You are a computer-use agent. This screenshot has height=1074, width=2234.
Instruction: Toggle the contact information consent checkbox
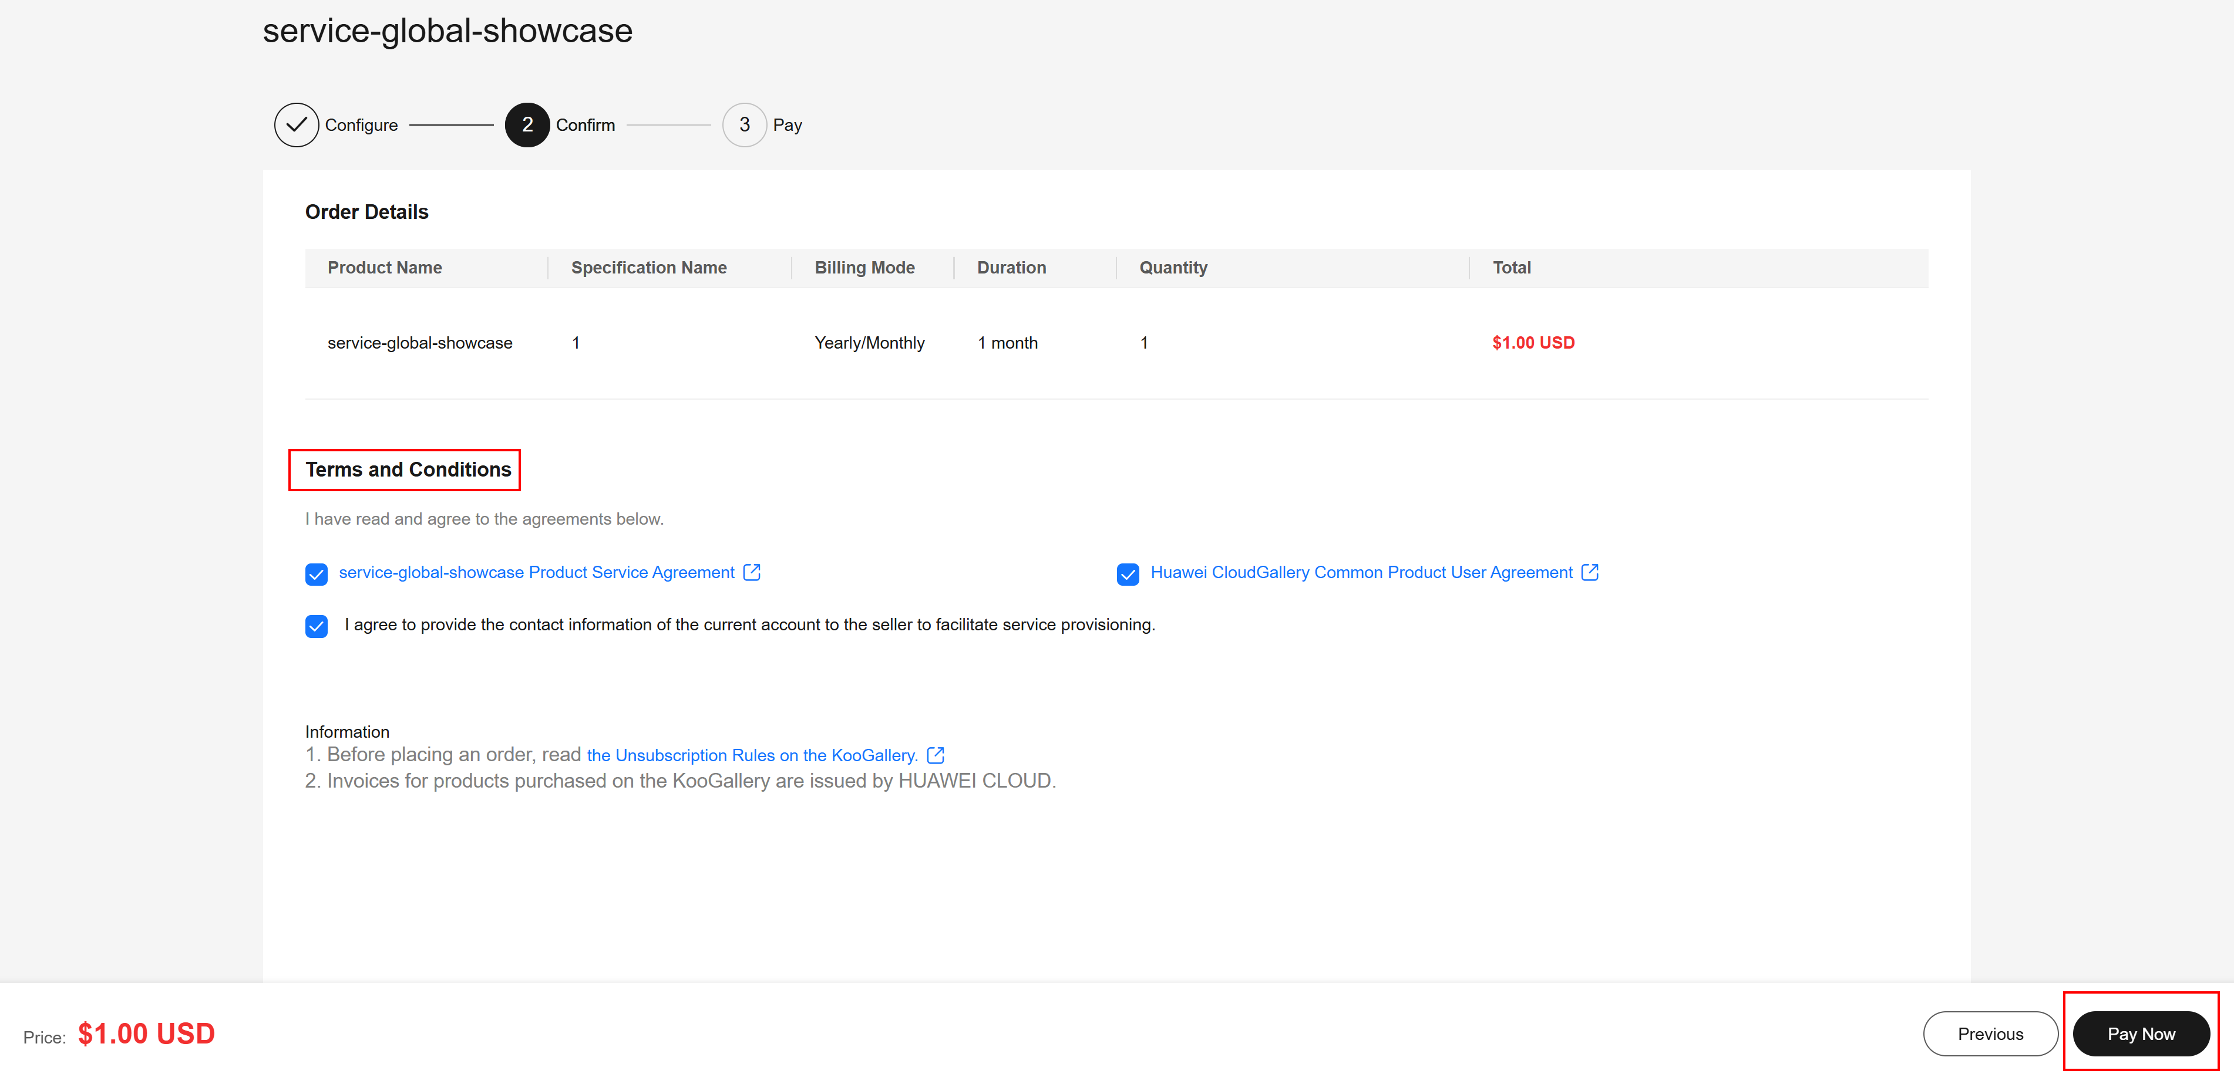(317, 626)
